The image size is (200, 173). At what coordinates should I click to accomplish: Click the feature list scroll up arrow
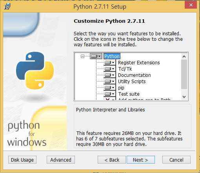184,56
